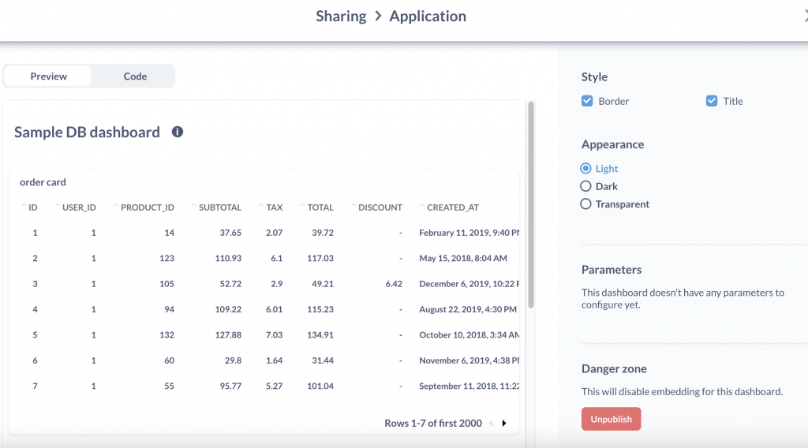Choose Transparent appearance radio button
The image size is (808, 448).
585,204
